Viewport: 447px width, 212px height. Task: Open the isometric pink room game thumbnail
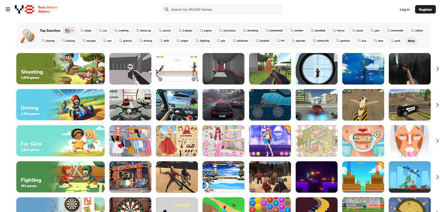[x=317, y=141]
